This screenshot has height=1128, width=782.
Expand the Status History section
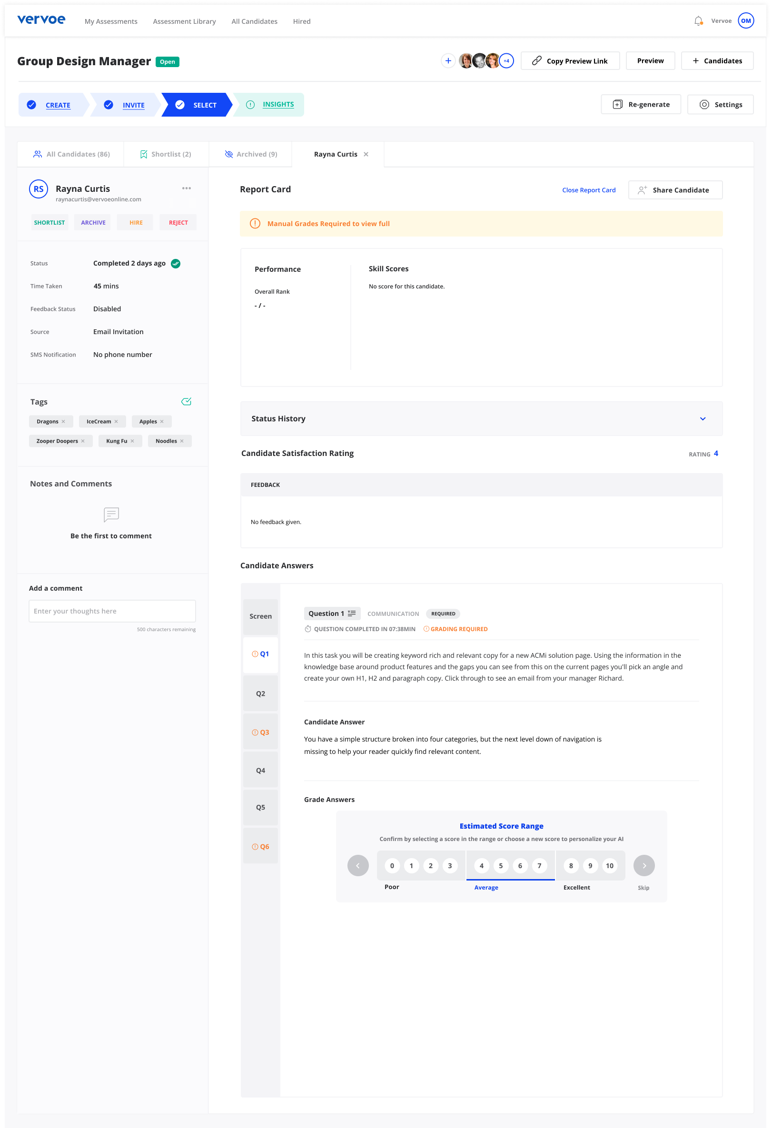coord(702,419)
